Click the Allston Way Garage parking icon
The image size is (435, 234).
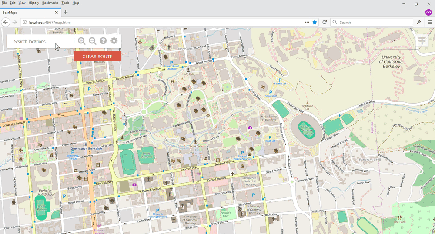coord(73,152)
